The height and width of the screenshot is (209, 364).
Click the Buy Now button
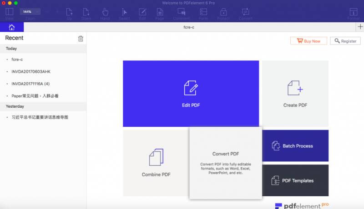point(308,41)
